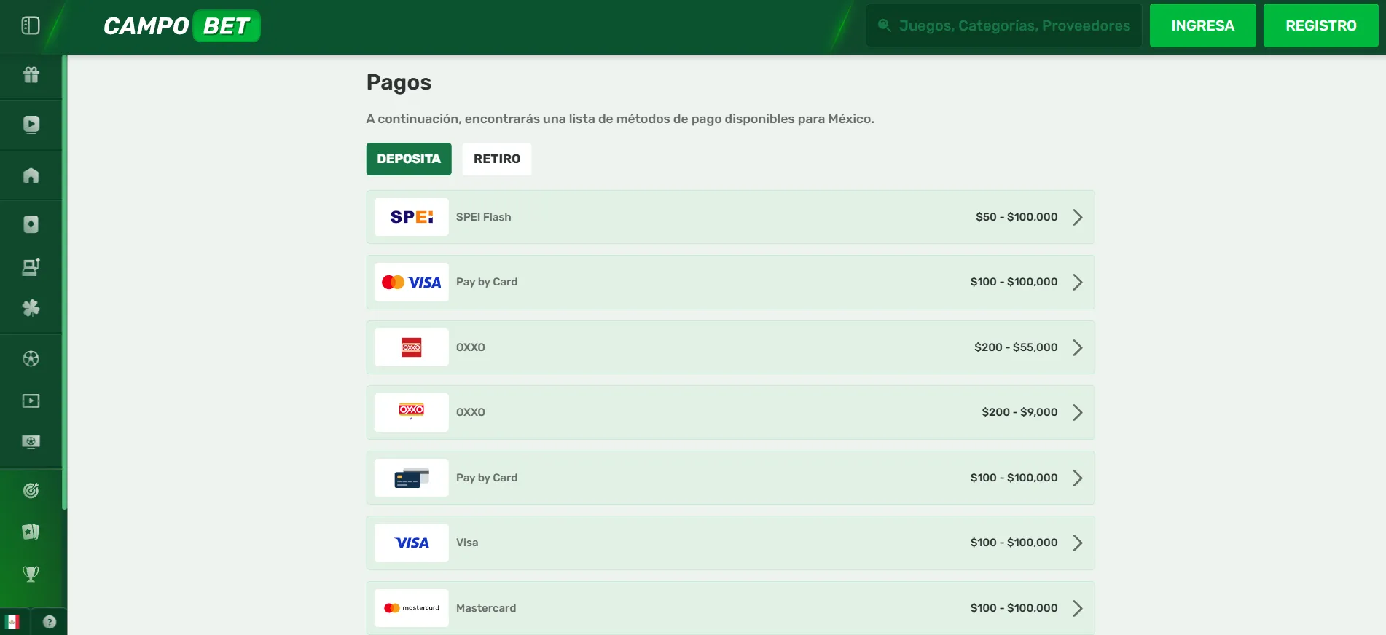Image resolution: width=1386 pixels, height=635 pixels.
Task: Click the games search input field
Action: pyautogui.click(x=1013, y=26)
